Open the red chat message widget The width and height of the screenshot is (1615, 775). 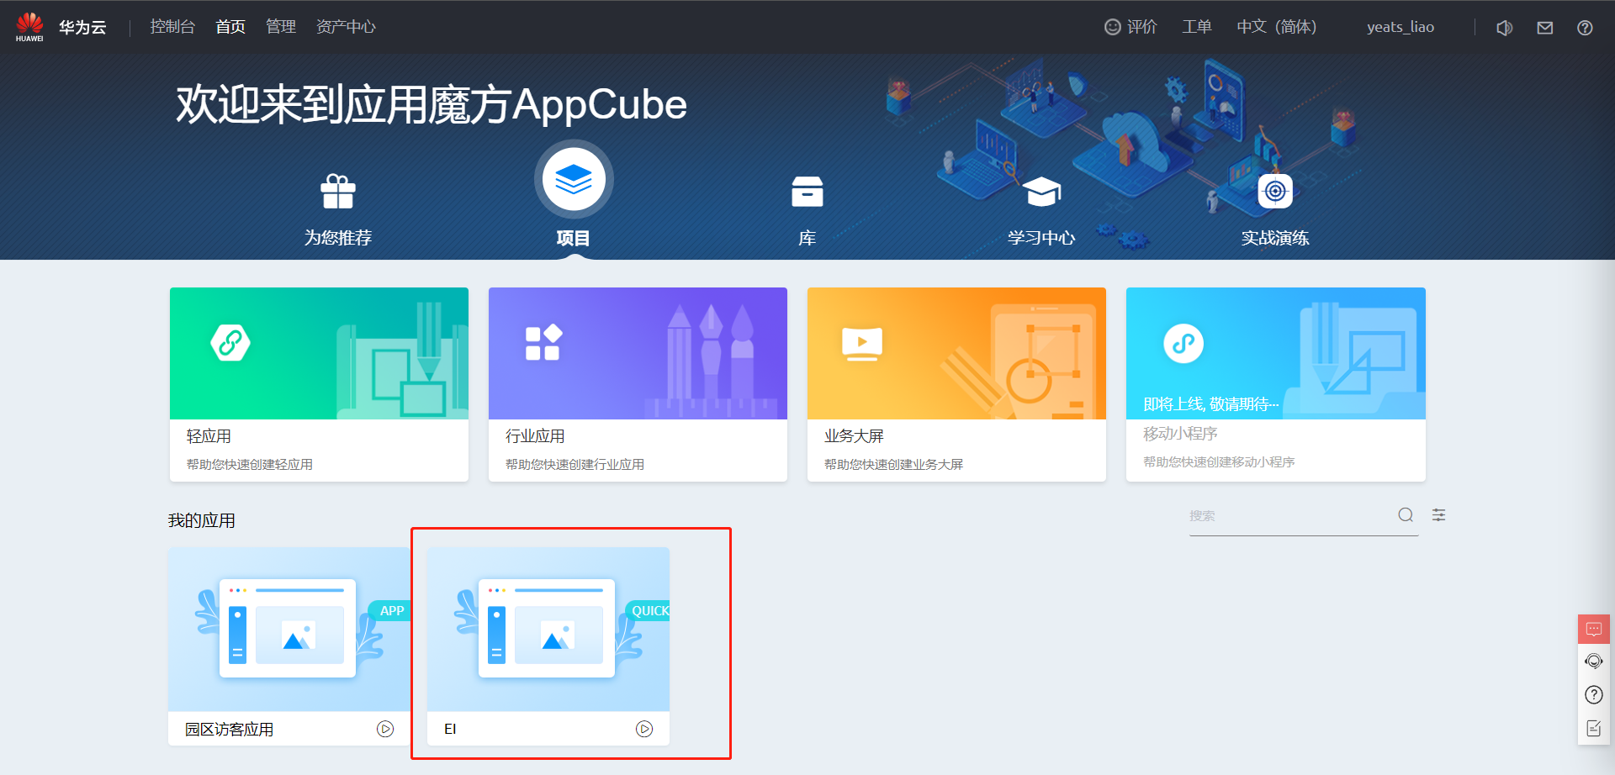(1594, 629)
